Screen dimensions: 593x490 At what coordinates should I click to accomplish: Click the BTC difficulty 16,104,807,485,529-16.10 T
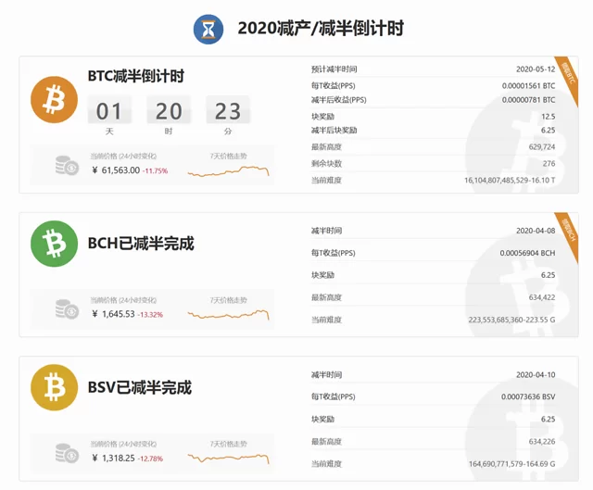coord(510,180)
